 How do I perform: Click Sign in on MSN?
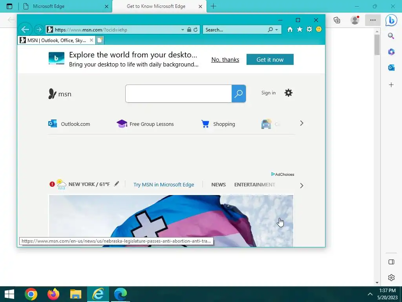269,93
